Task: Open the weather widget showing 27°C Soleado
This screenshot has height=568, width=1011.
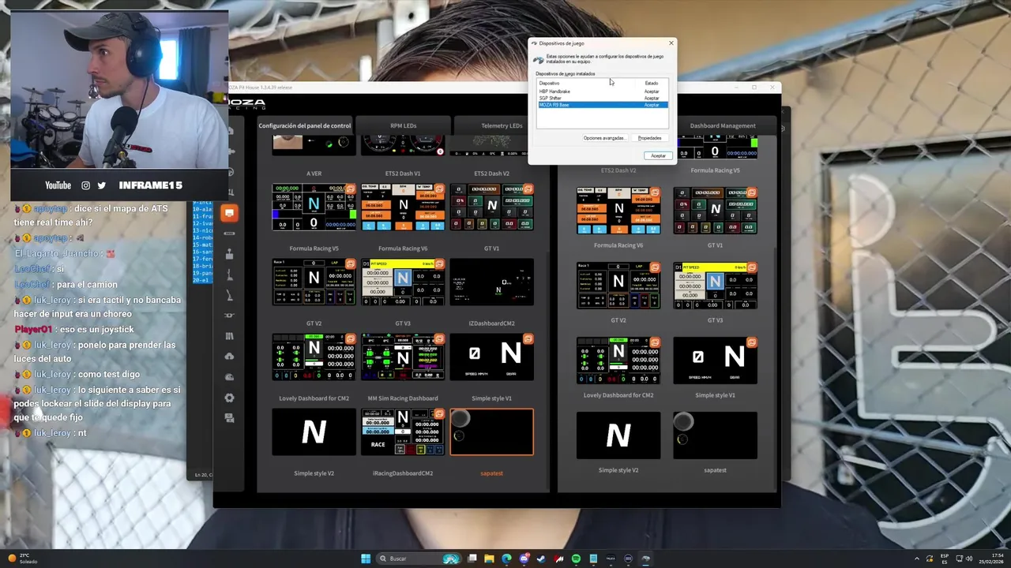Action: click(21, 559)
